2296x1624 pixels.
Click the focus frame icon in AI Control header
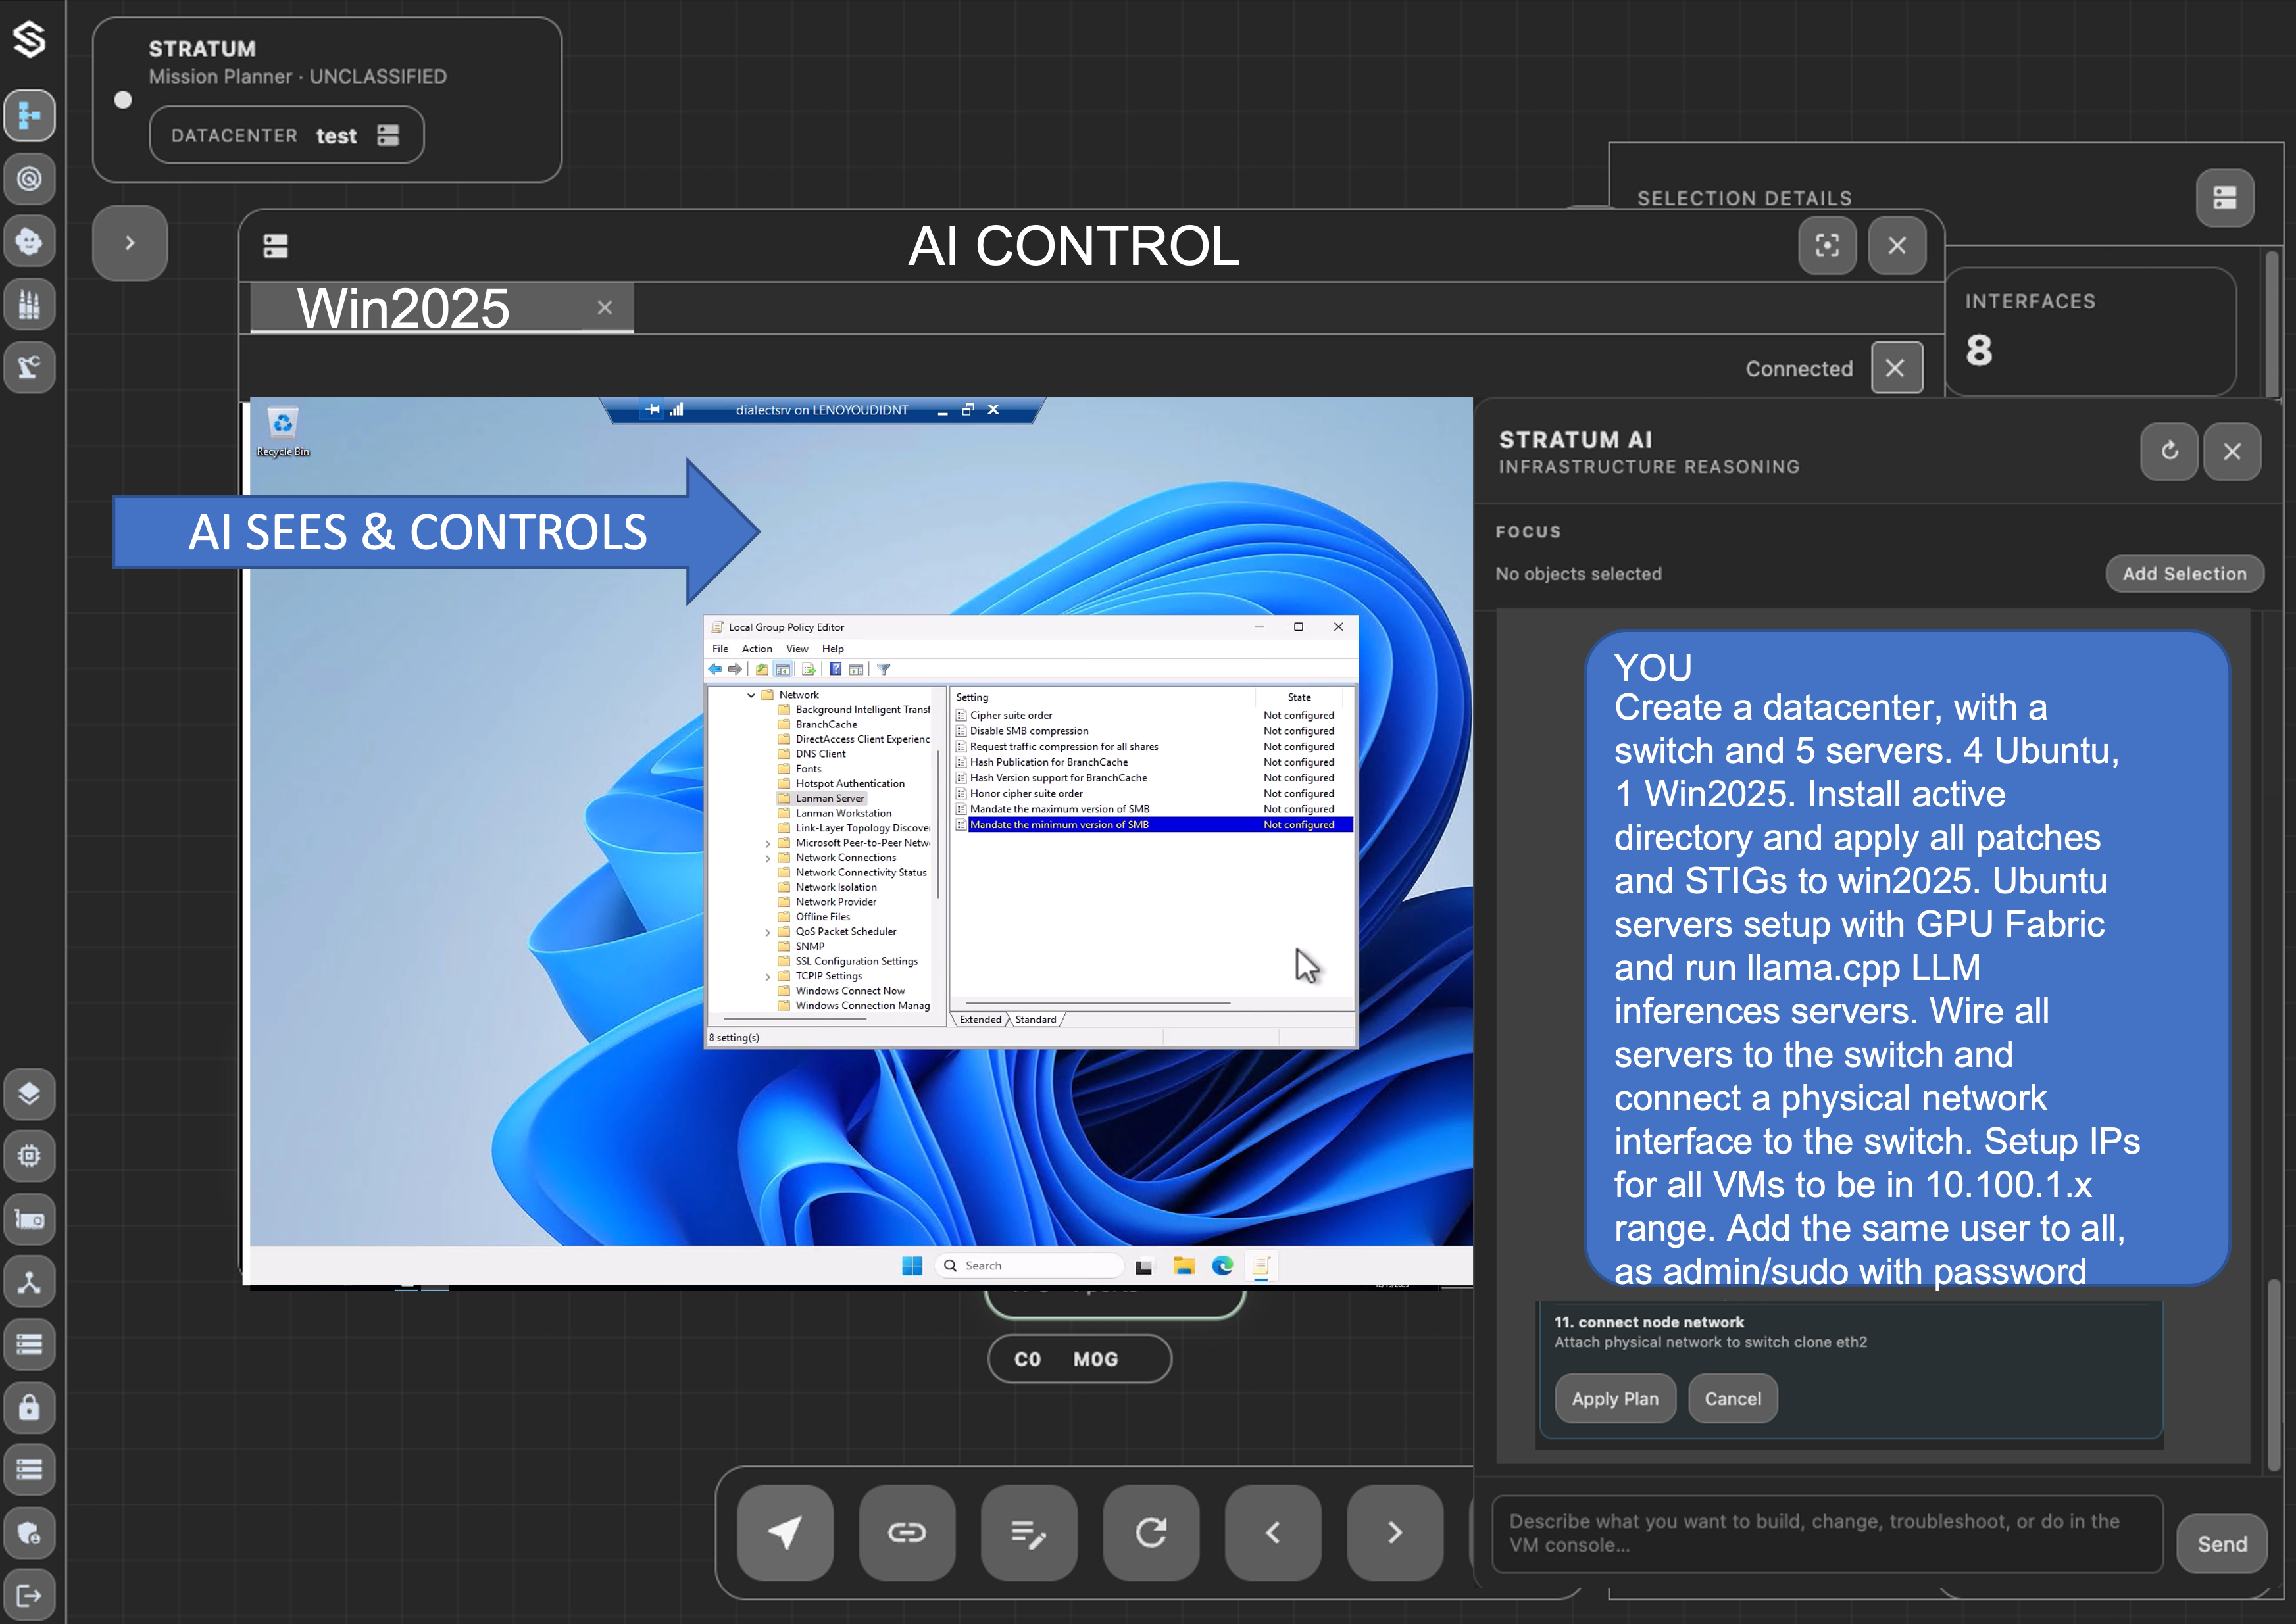click(x=1827, y=245)
